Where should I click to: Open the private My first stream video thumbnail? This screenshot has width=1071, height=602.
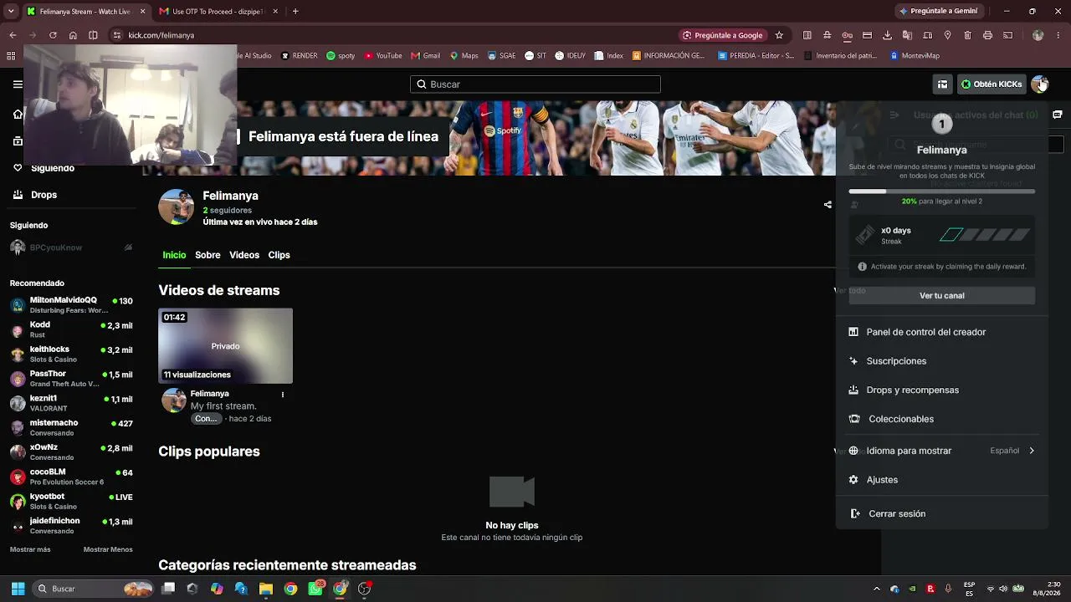225,345
